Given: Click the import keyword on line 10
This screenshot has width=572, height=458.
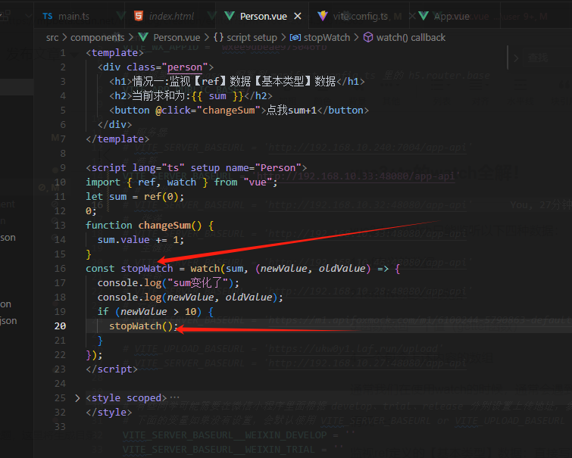Looking at the screenshot, I should 103,182.
